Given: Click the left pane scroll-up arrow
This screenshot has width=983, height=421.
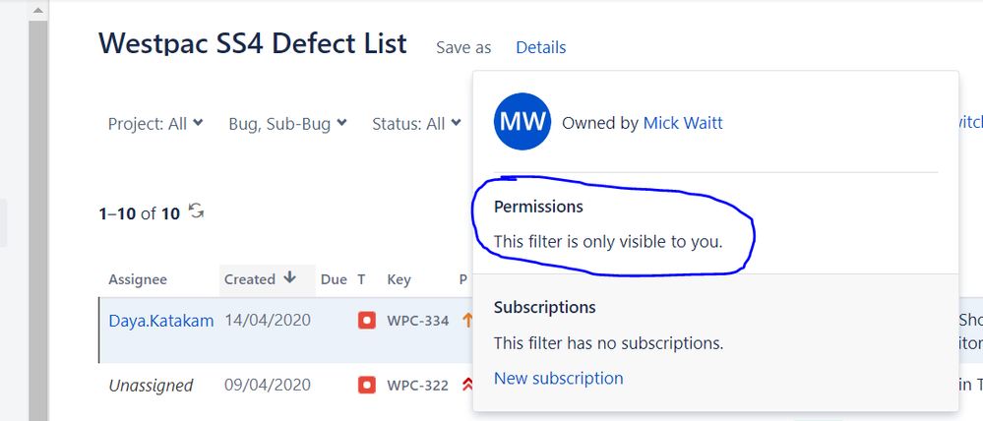Looking at the screenshot, I should (x=38, y=11).
